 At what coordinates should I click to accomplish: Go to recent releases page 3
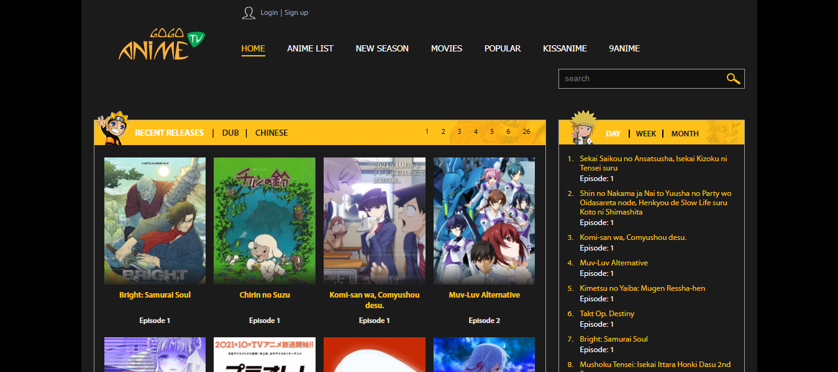click(459, 131)
